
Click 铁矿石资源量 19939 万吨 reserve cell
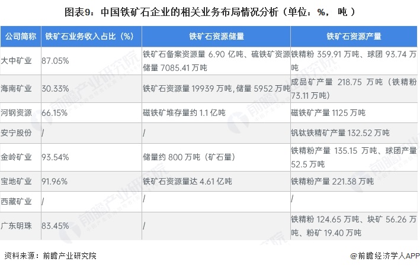[x=216, y=89]
